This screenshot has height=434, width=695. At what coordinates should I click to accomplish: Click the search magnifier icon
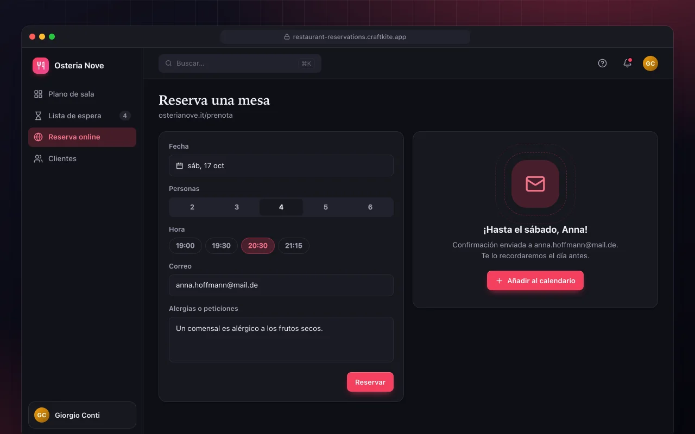coord(169,63)
